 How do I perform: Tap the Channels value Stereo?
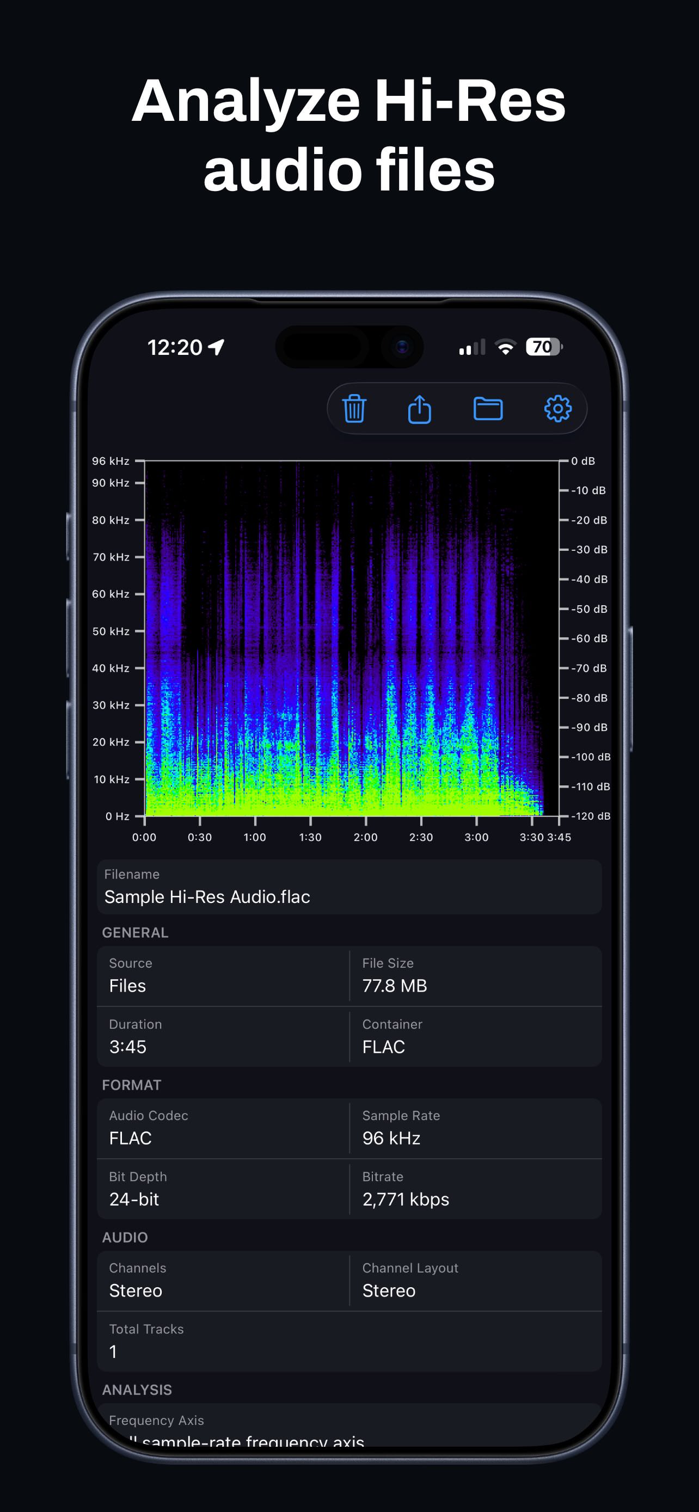pos(136,1290)
